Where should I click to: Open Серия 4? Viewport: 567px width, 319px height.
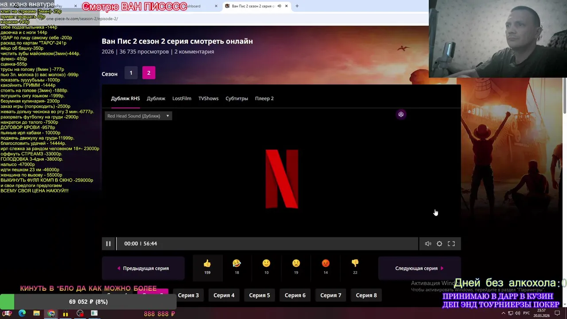pyautogui.click(x=224, y=296)
